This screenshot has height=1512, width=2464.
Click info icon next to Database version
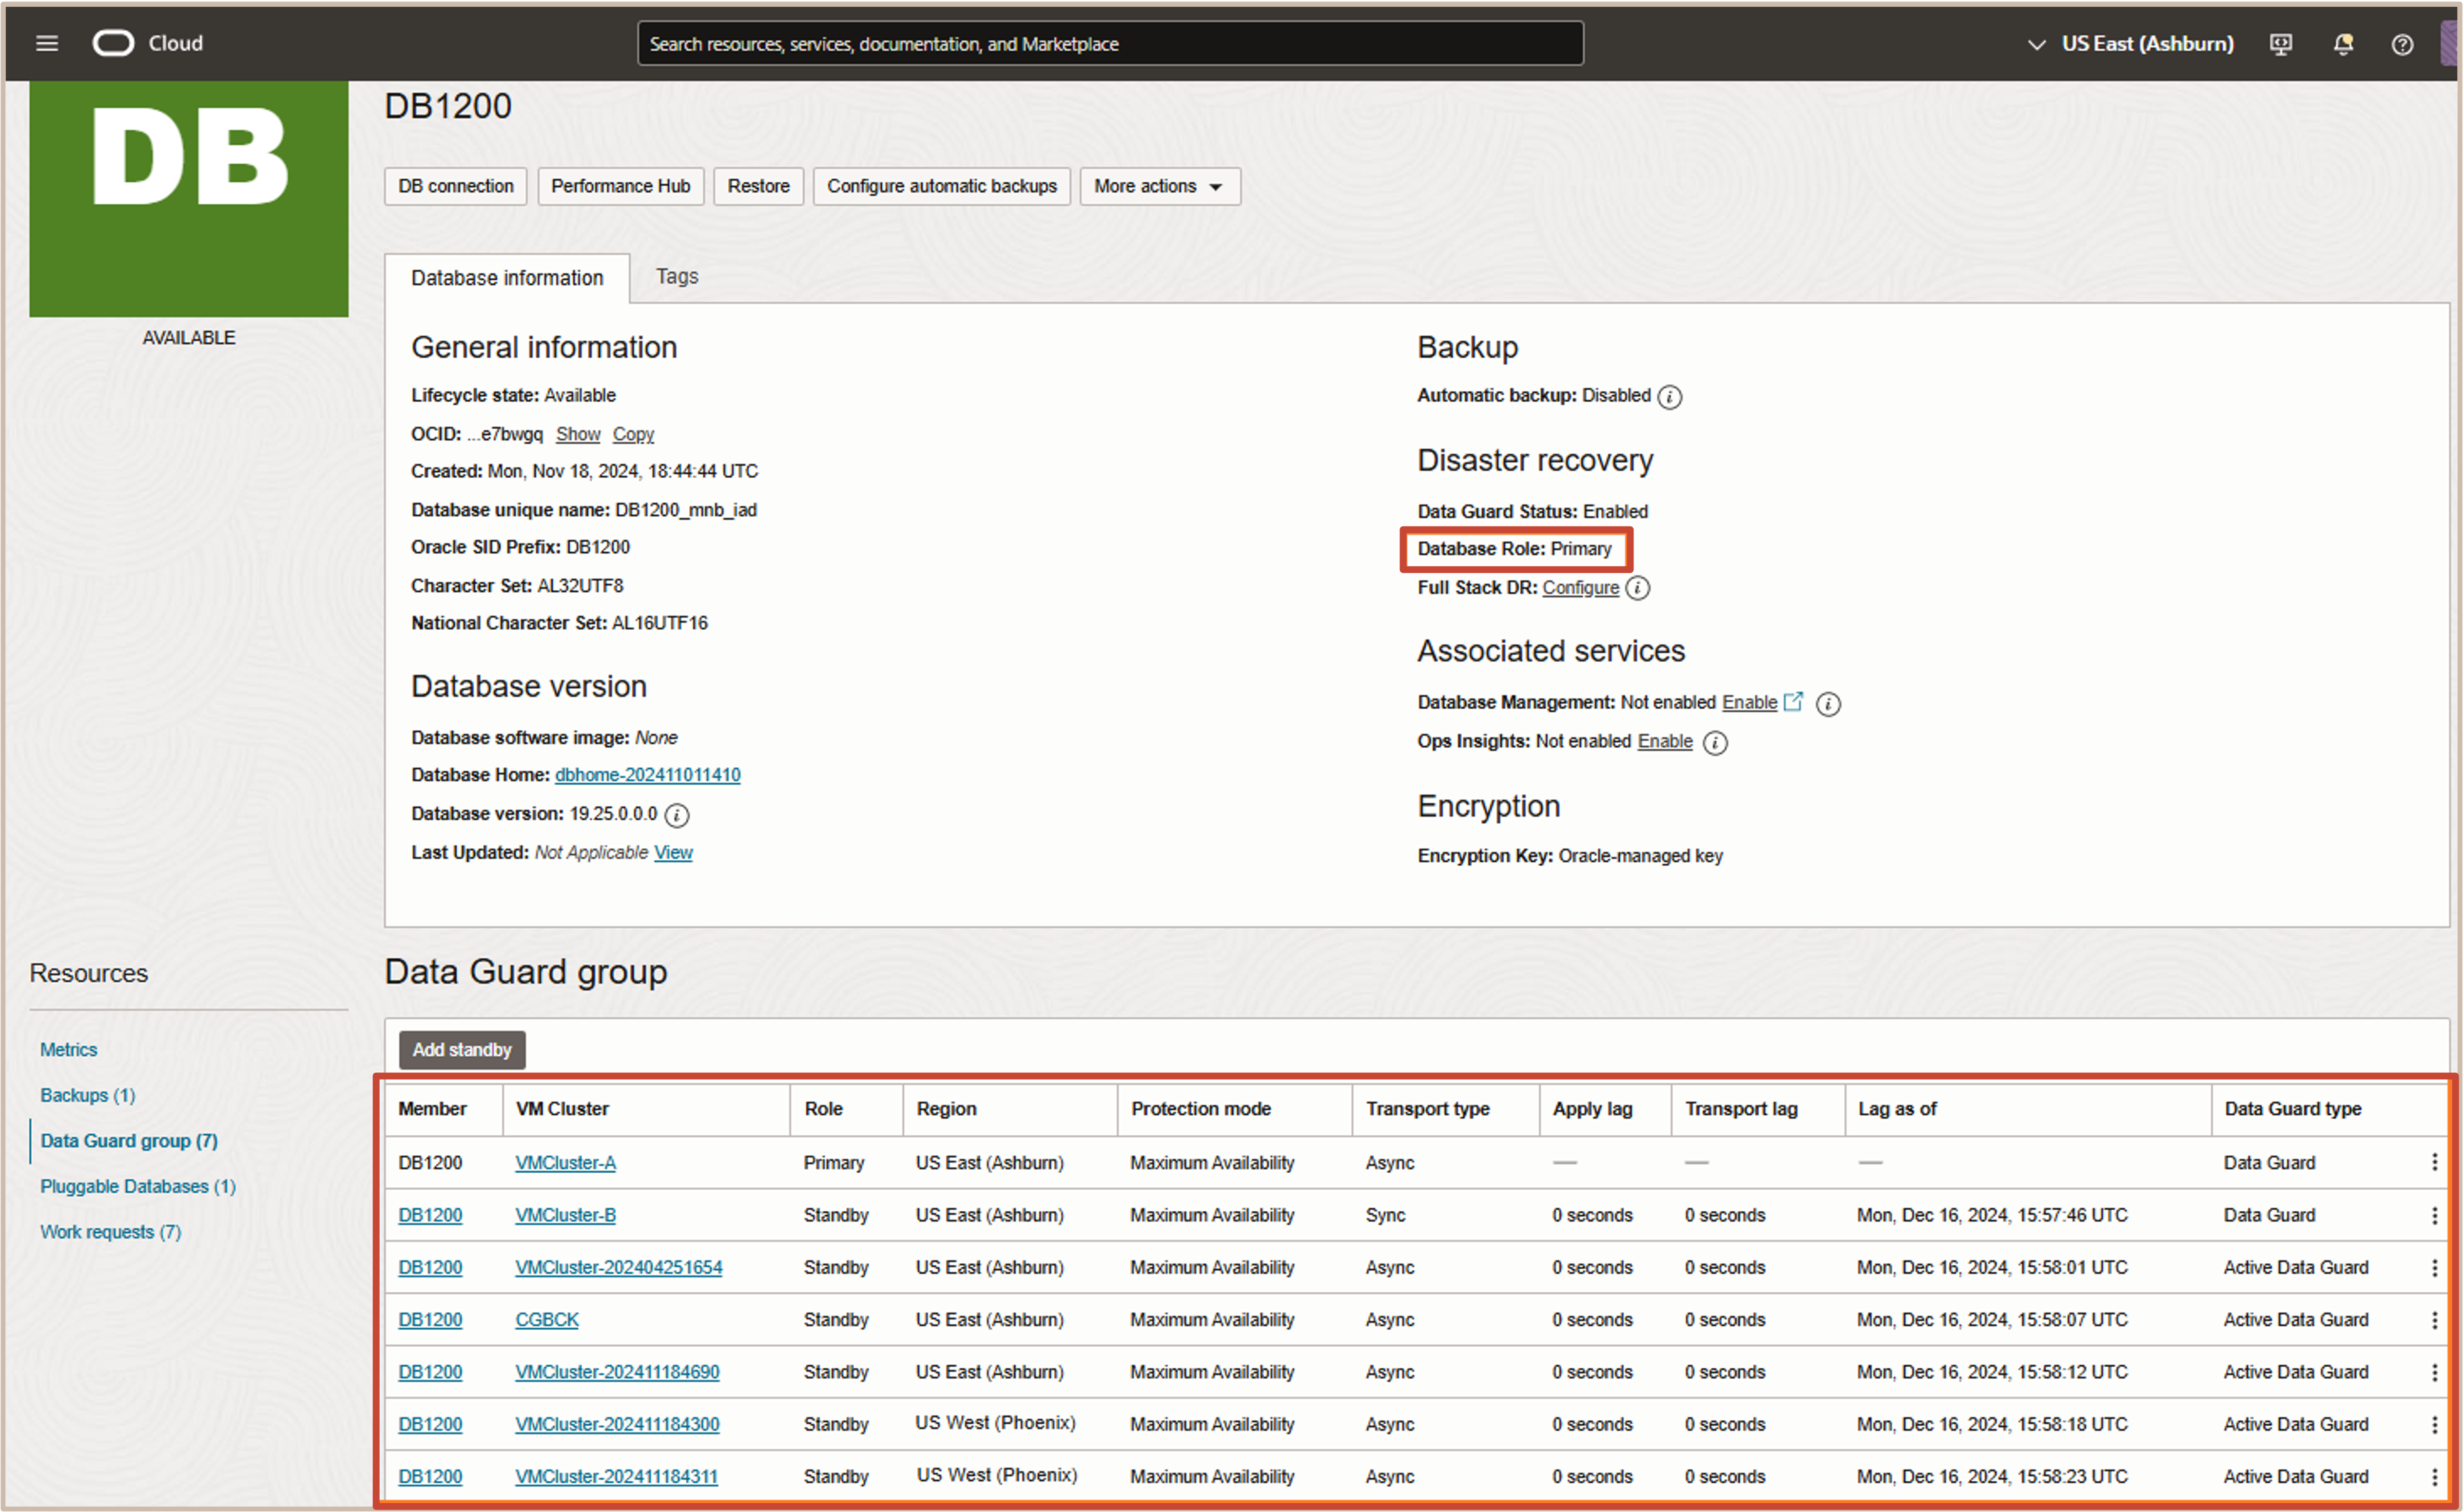(677, 815)
